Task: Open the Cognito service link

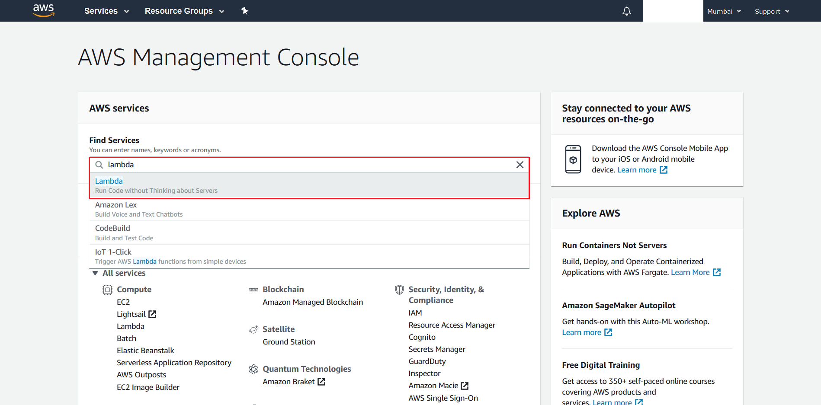Action: [422, 337]
